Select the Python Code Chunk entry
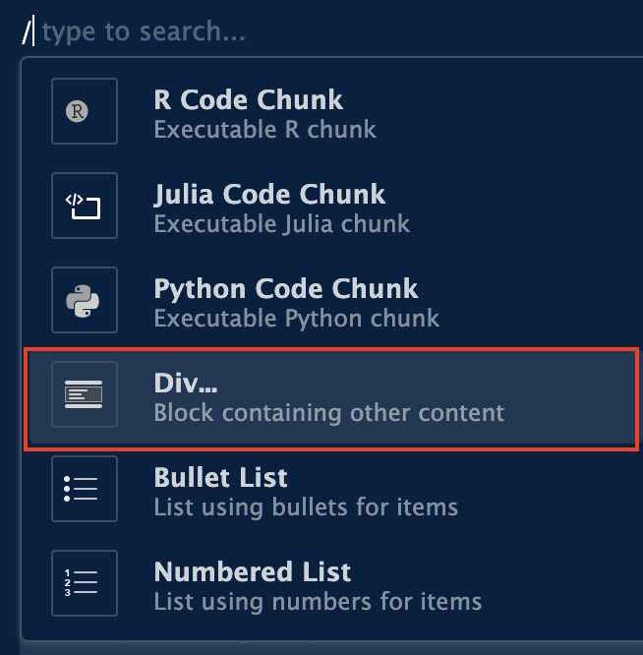The width and height of the screenshot is (643, 655). pyautogui.click(x=286, y=289)
